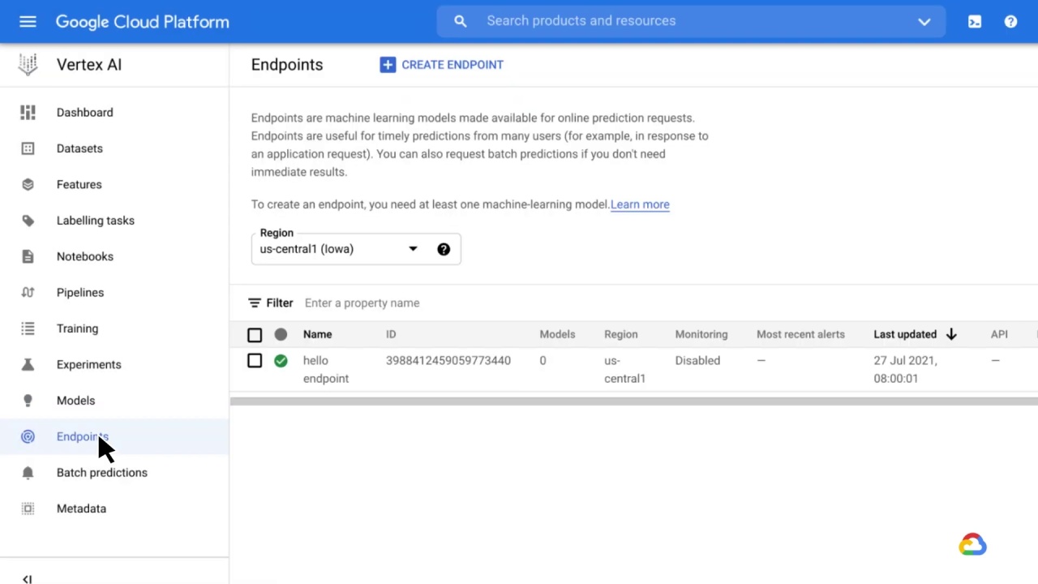Select Endpoints in sidebar

(x=114, y=436)
